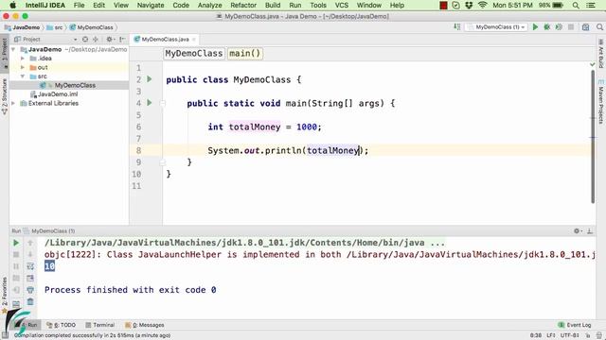606x340 pixels.
Task: Open Ant Build side panel
Action: 601,53
